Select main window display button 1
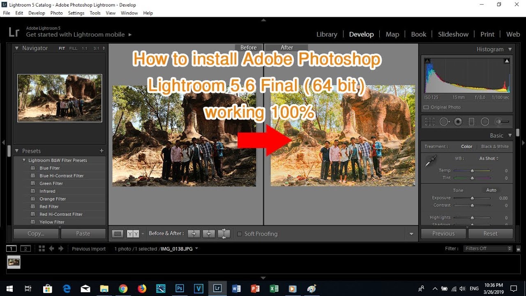 [11, 248]
